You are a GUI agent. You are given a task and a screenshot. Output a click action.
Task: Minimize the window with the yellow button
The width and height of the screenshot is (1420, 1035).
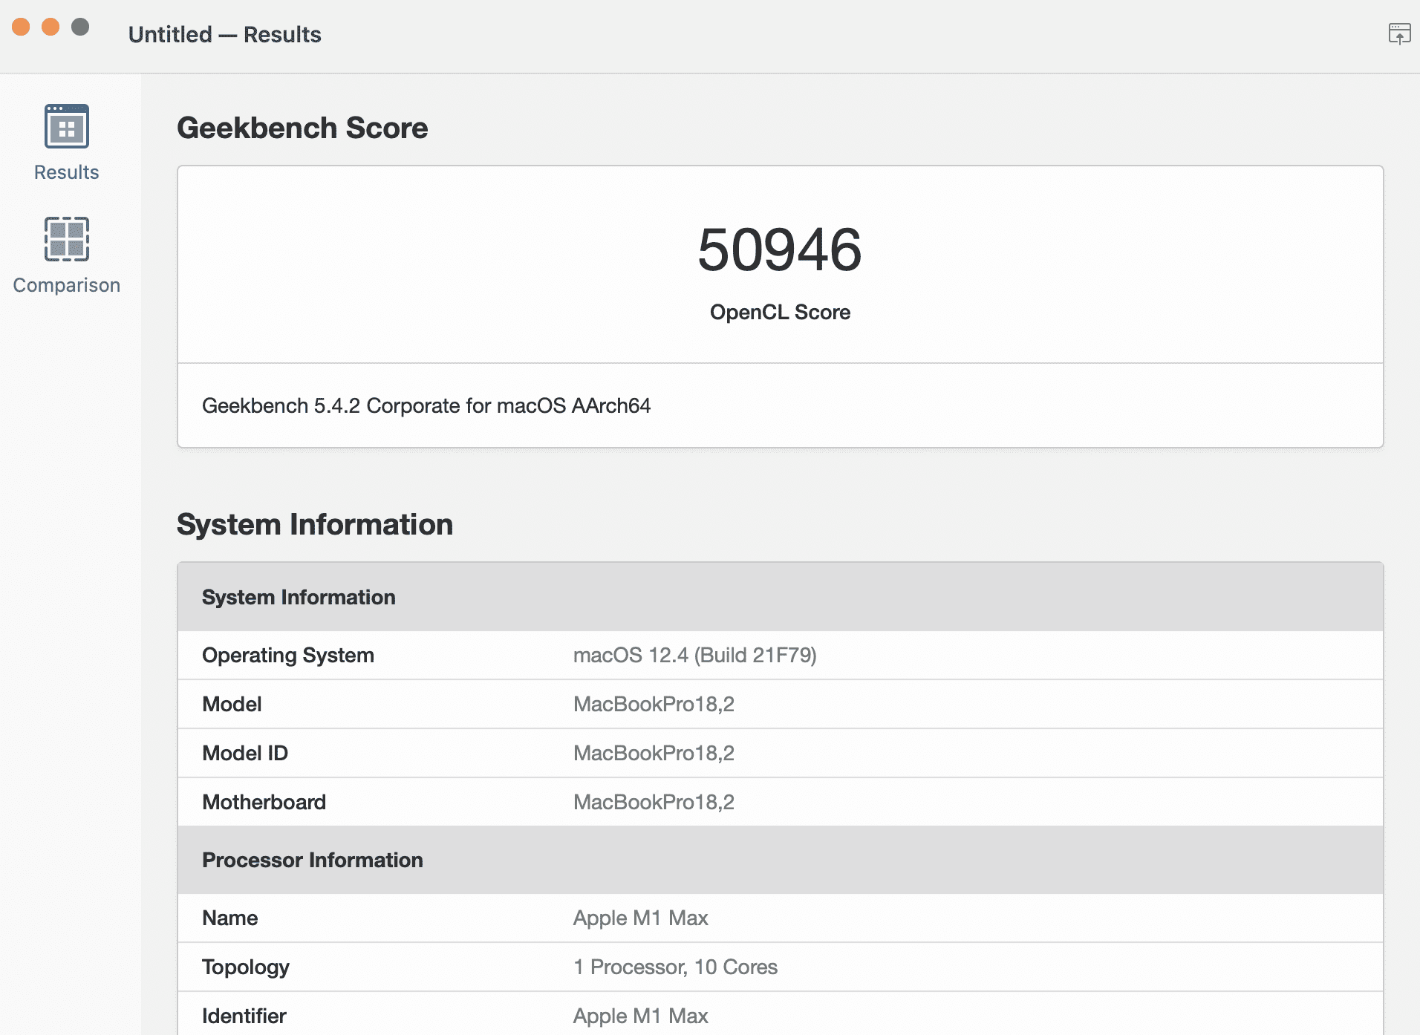tap(51, 27)
